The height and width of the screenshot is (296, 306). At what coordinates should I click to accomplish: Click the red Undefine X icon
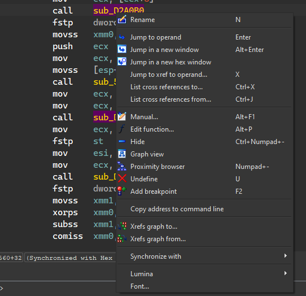[x=122, y=179]
